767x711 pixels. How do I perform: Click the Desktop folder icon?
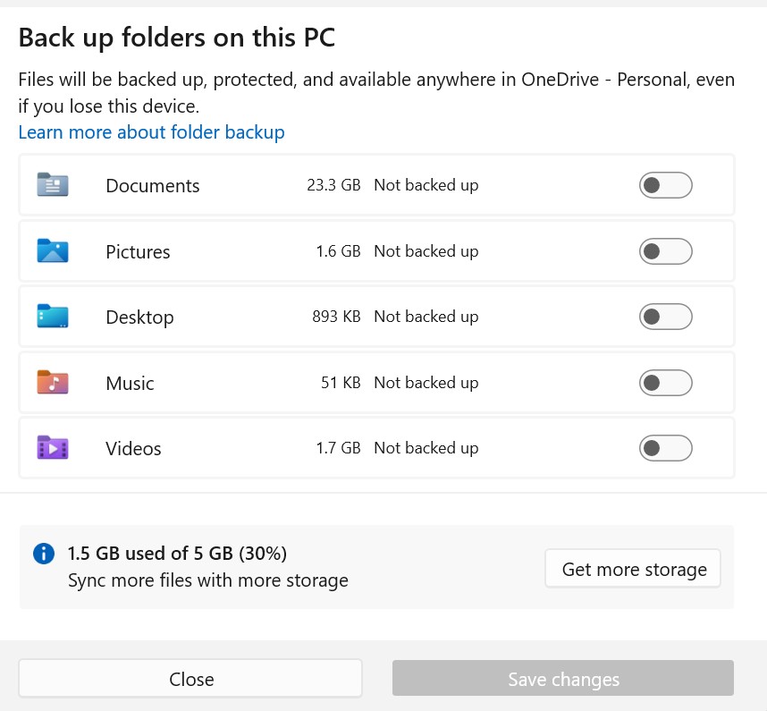point(53,316)
